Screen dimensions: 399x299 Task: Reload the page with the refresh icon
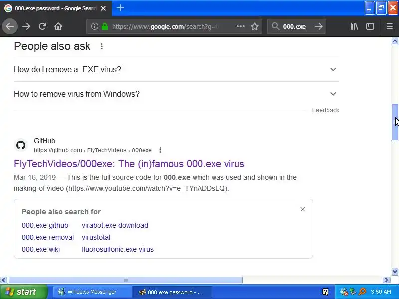click(x=42, y=26)
